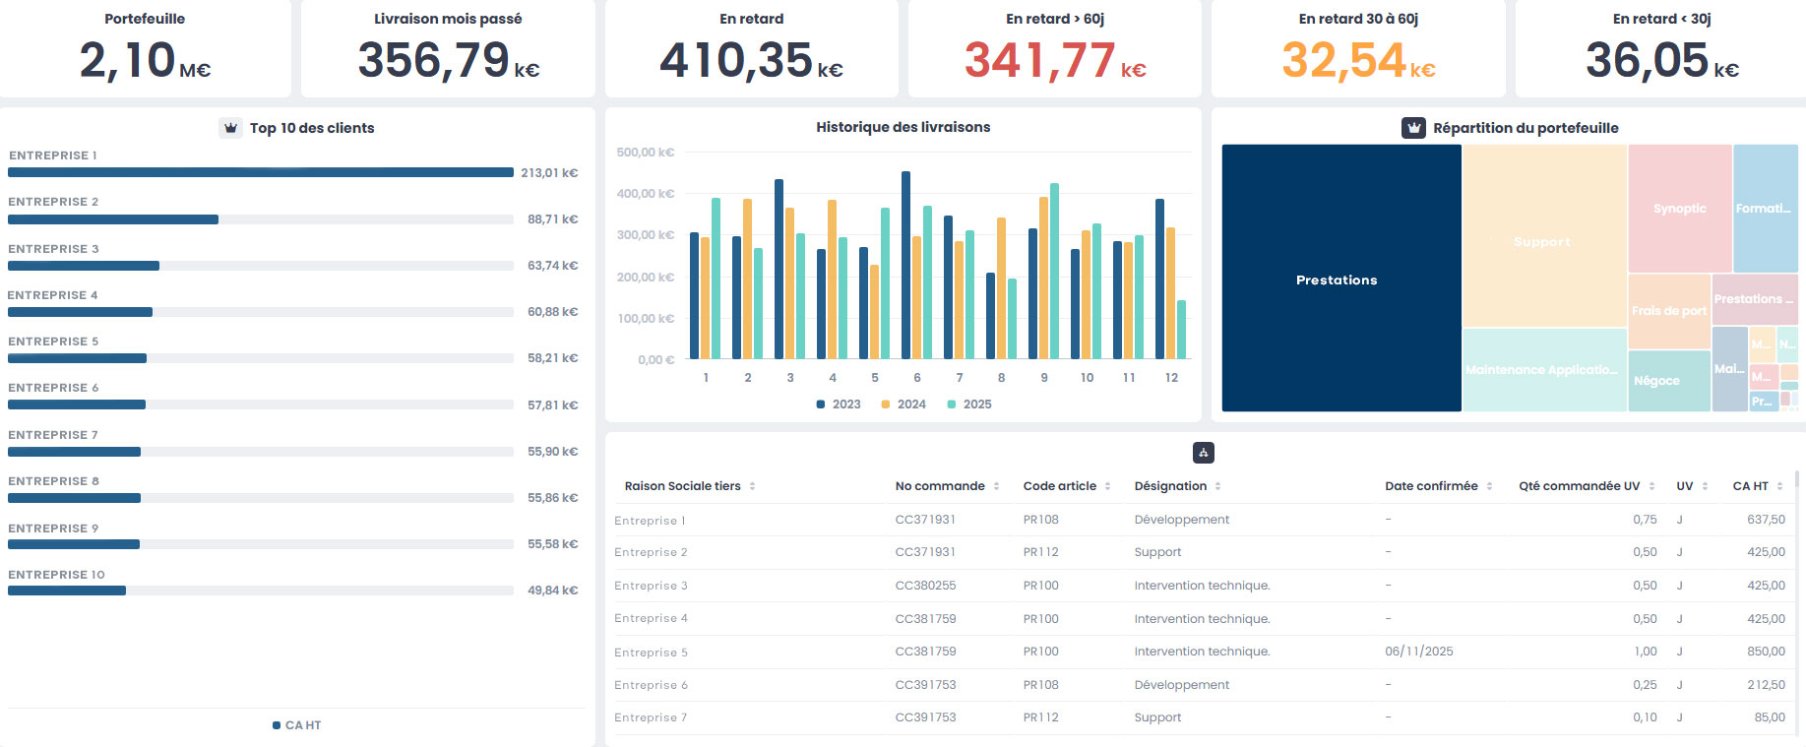Click the ENTREPRISE 1 bar in Top 10
This screenshot has height=747, width=1806.
260,172
